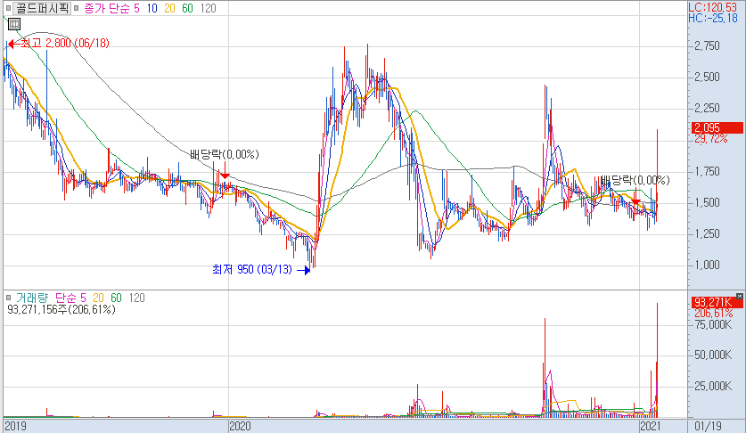Click the 배당락(0.00%) label near 2021
The width and height of the screenshot is (746, 433).
(x=635, y=180)
